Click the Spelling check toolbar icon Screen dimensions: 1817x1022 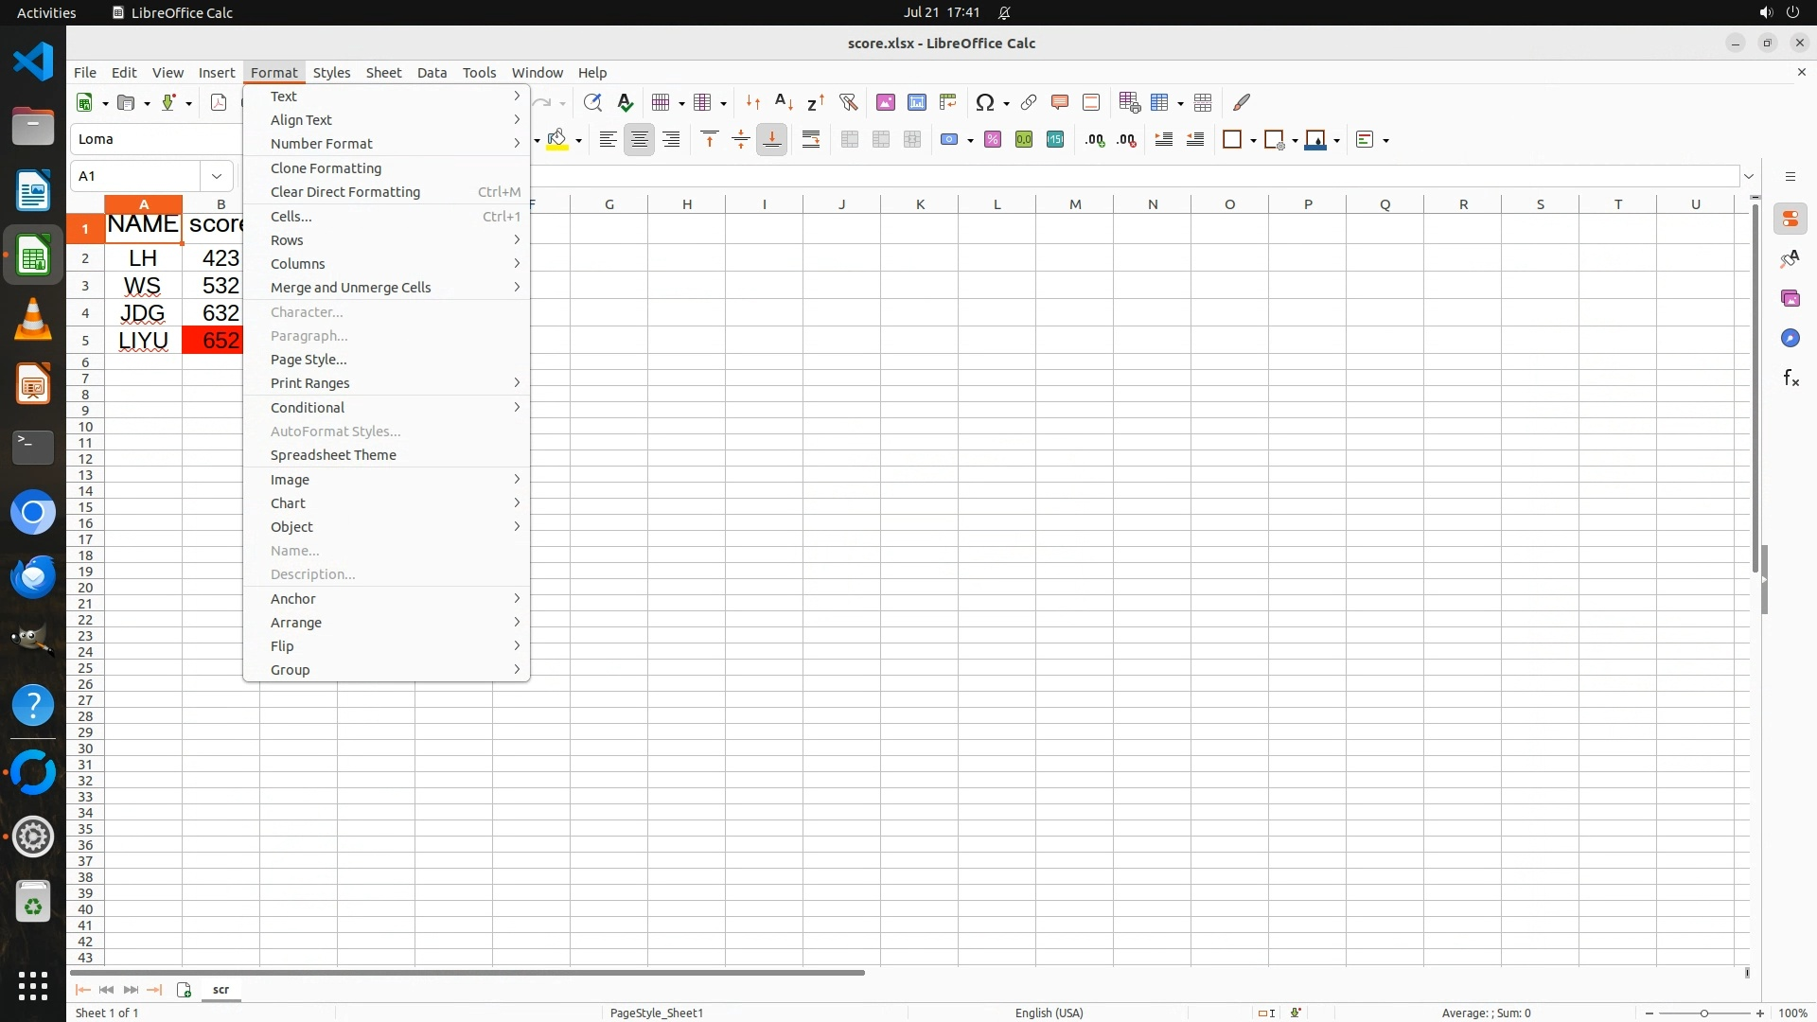(x=625, y=102)
